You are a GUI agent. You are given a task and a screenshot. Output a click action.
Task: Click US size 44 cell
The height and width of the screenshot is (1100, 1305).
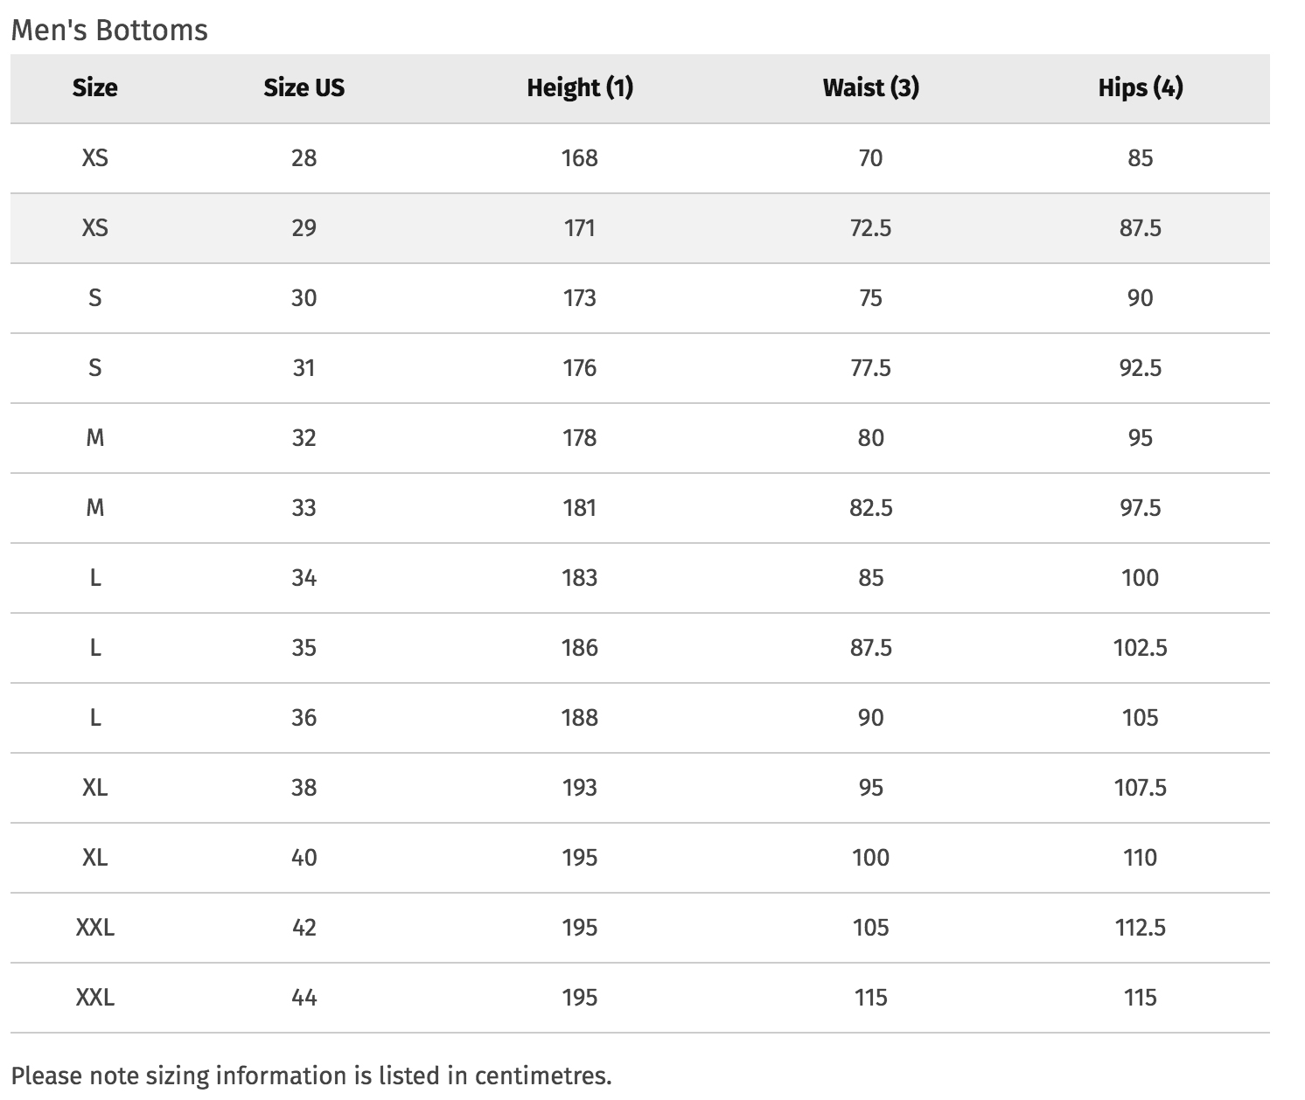pyautogui.click(x=304, y=998)
